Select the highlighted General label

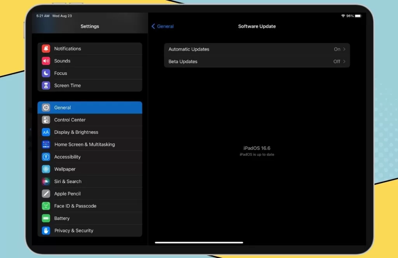(x=63, y=108)
